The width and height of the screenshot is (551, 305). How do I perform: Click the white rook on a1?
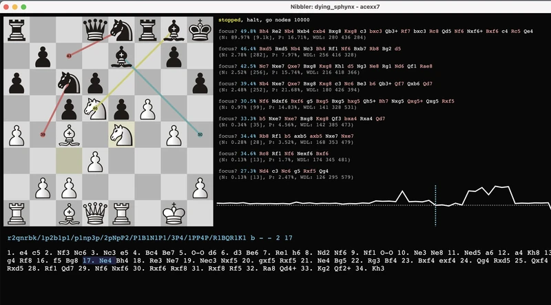pyautogui.click(x=17, y=213)
